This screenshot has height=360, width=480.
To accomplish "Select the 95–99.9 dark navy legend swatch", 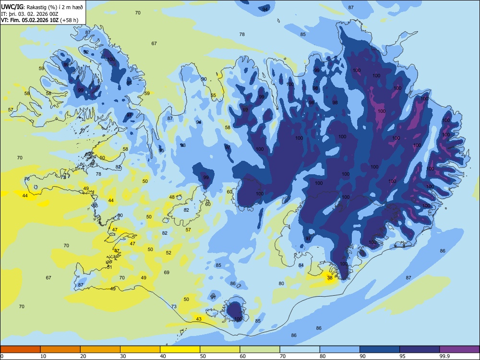I will [x=420, y=349].
